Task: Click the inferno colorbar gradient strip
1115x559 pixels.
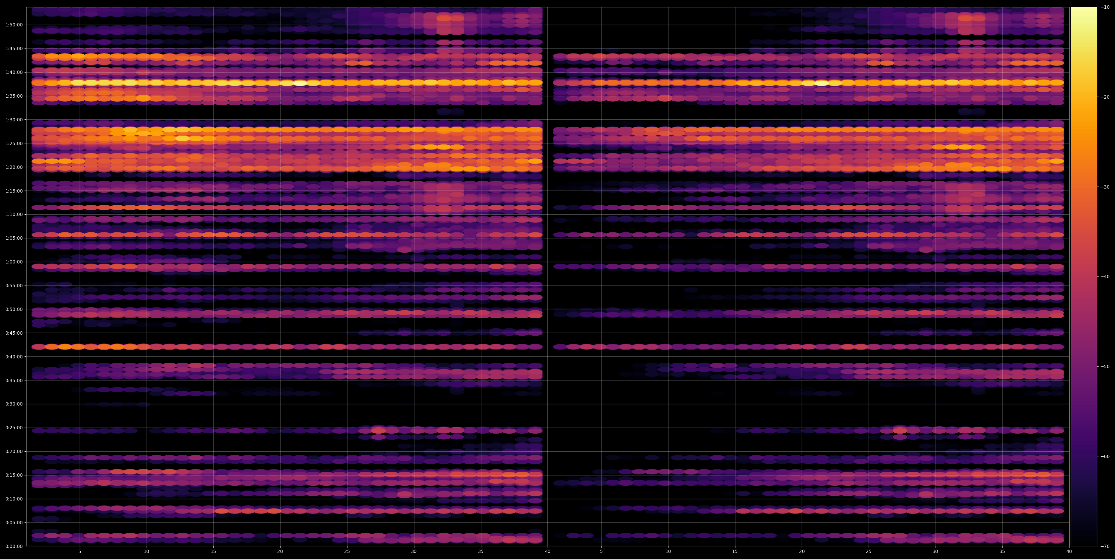Action: coord(1084,277)
